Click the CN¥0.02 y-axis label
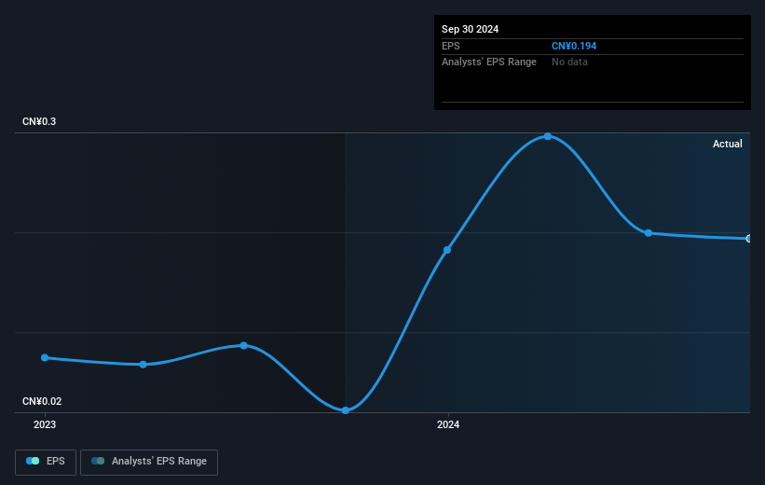Viewport: 765px width, 485px height. point(42,401)
